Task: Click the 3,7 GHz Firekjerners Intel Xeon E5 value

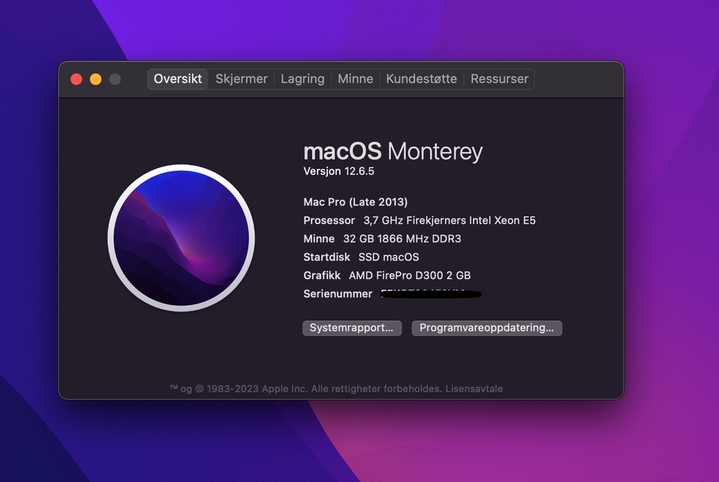Action: point(449,220)
